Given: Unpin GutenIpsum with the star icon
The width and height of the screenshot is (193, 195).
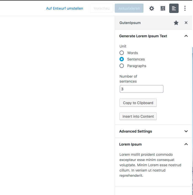Looking at the screenshot, I should (176, 23).
